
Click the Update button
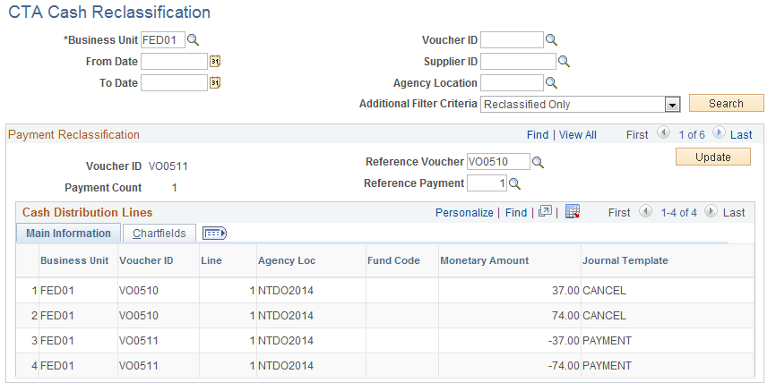coord(713,157)
